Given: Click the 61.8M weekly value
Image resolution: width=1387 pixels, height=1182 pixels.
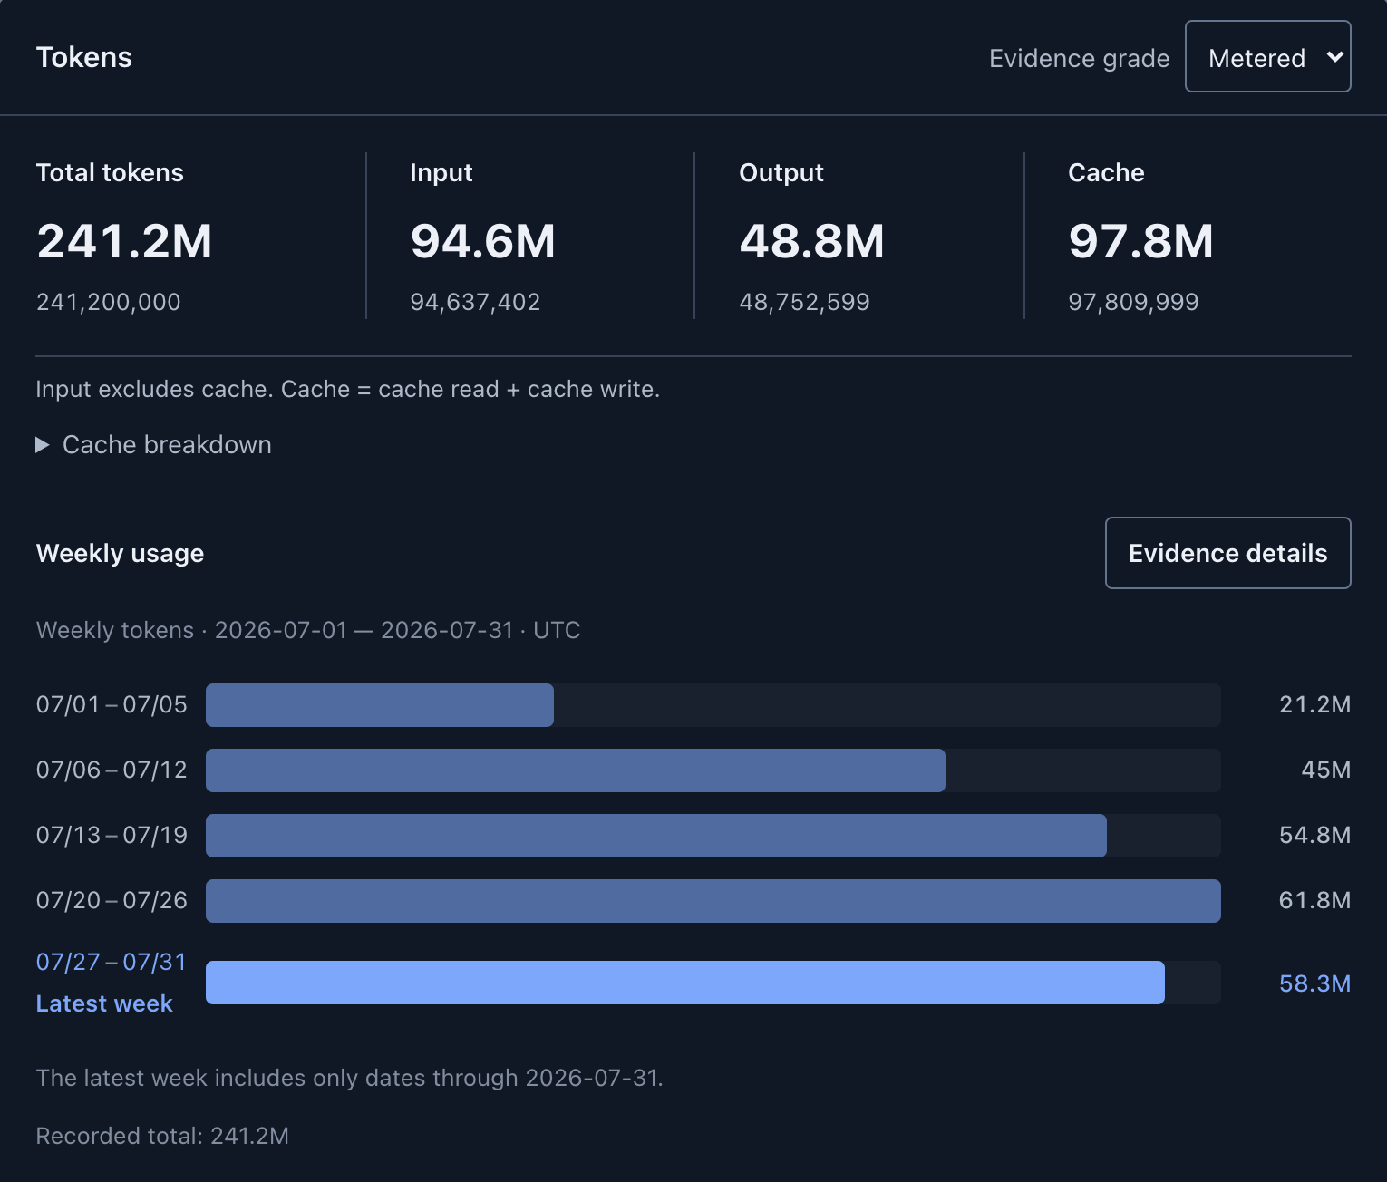Looking at the screenshot, I should pyautogui.click(x=1314, y=900).
